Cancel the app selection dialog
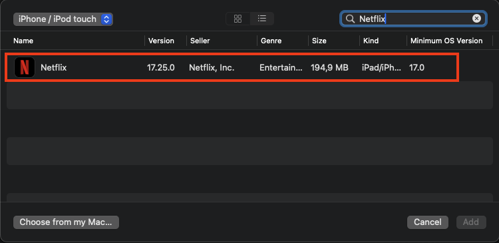 (427, 222)
